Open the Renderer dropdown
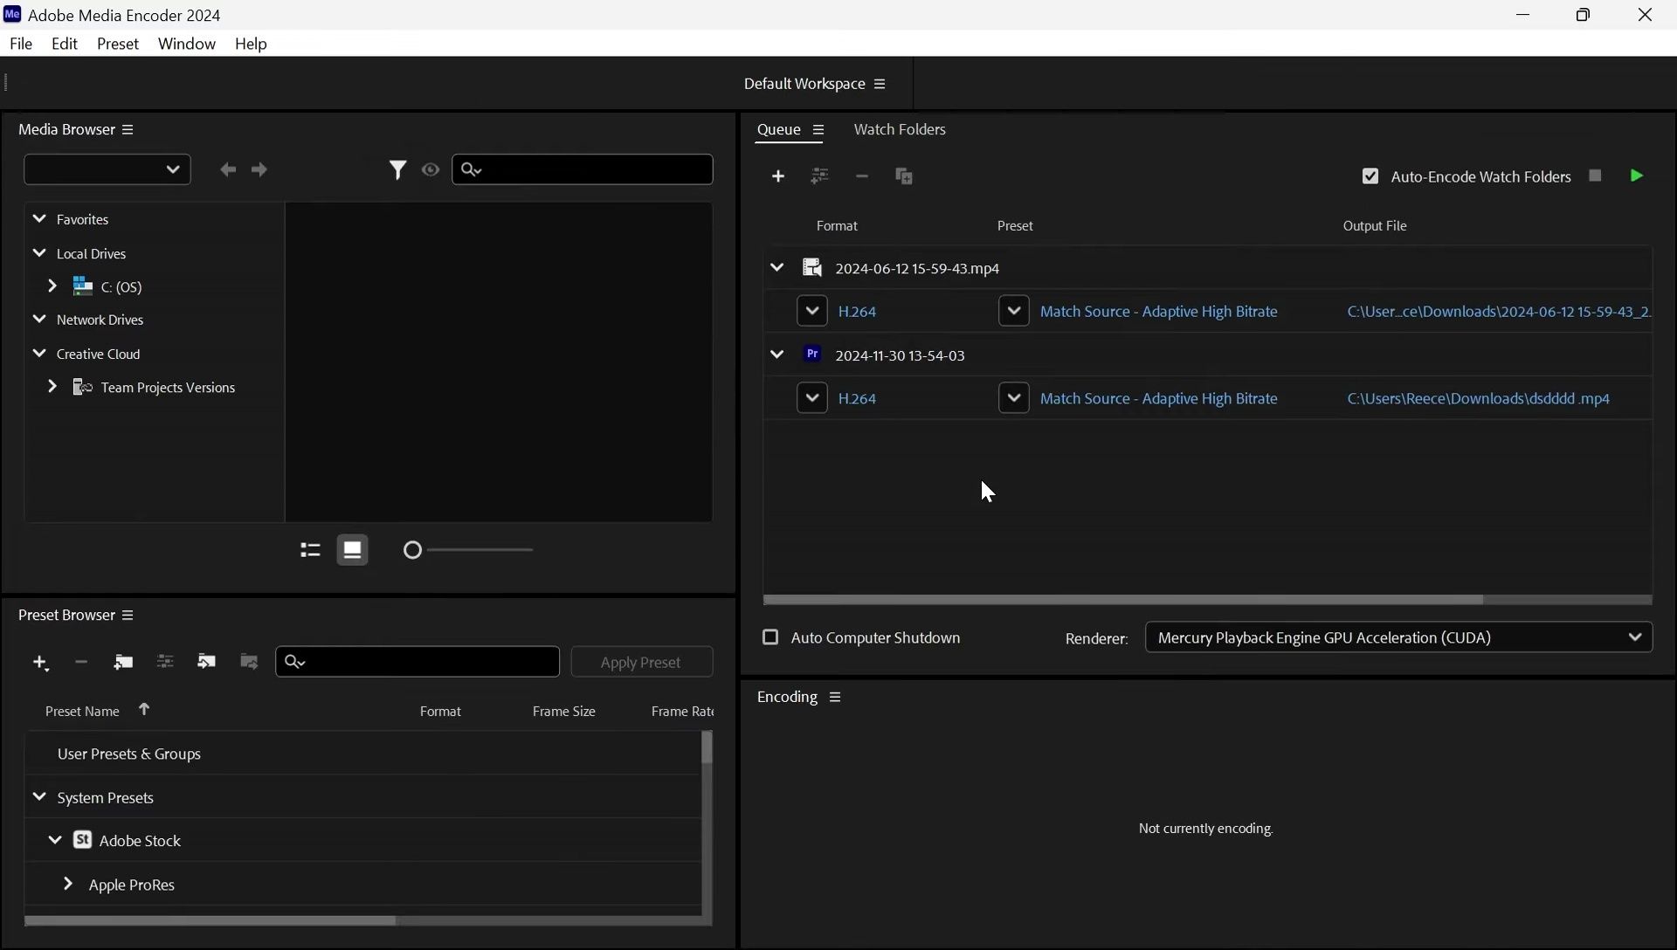Screen dimensions: 1677x950 tap(1399, 637)
